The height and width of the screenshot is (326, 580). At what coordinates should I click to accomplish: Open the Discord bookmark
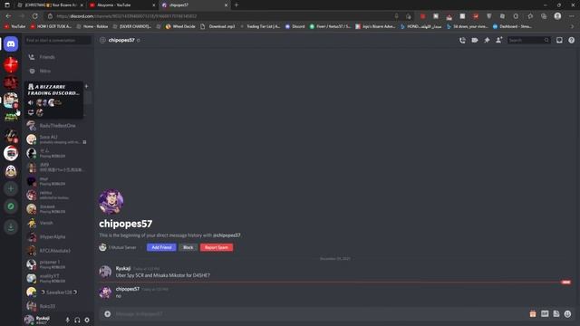click(x=295, y=26)
